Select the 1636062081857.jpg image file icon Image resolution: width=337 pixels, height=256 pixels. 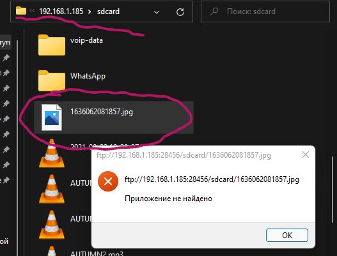point(52,117)
